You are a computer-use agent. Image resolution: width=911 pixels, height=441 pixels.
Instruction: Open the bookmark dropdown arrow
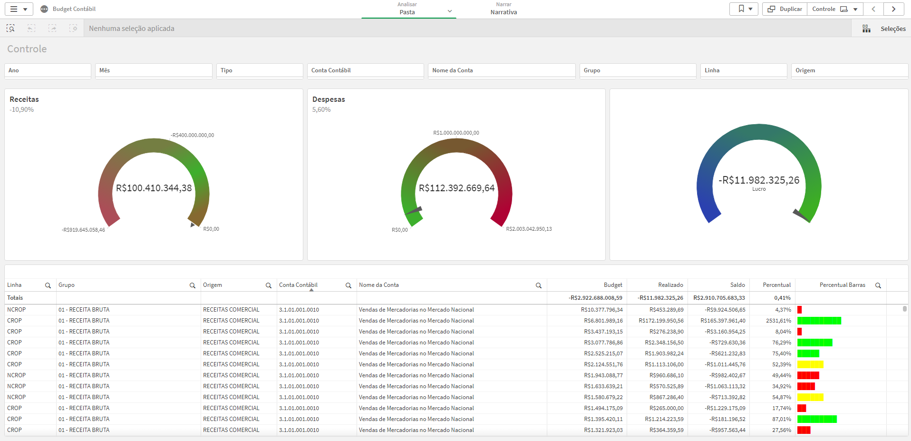pyautogui.click(x=749, y=9)
